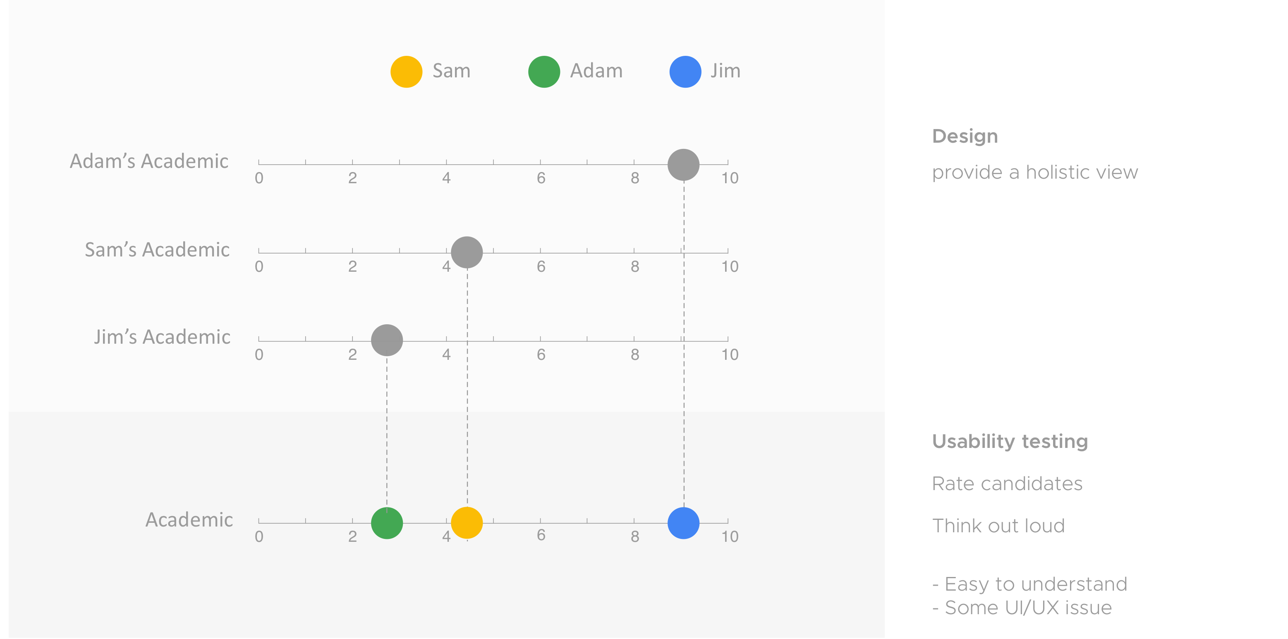
Task: Click the bottom Academic summary label
Action: pos(189,520)
